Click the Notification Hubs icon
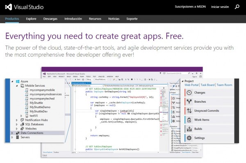 point(22,120)
